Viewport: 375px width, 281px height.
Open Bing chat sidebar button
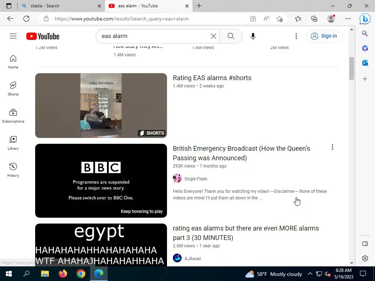pyautogui.click(x=365, y=19)
